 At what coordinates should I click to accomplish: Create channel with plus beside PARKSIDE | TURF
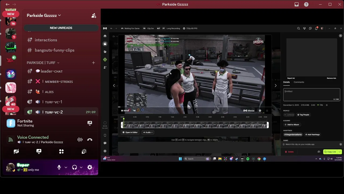tap(94, 63)
